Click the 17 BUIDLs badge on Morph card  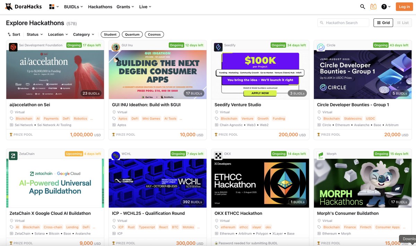coord(399,202)
